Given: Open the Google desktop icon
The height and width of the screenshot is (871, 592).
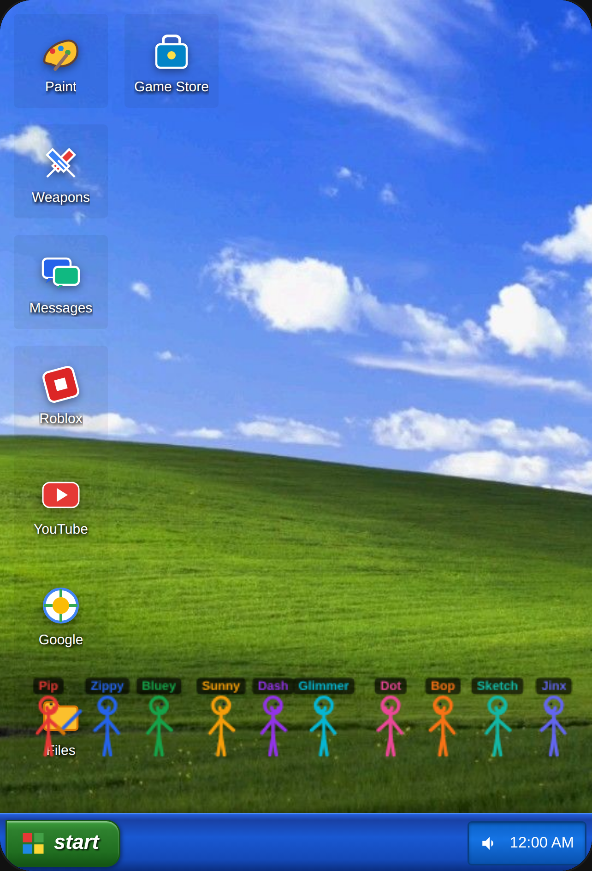Looking at the screenshot, I should point(61,614).
